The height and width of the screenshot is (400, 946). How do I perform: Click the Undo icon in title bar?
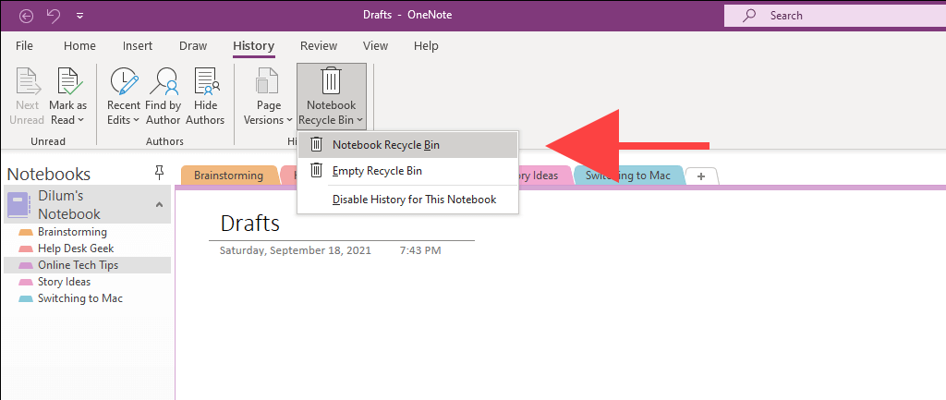click(x=53, y=16)
